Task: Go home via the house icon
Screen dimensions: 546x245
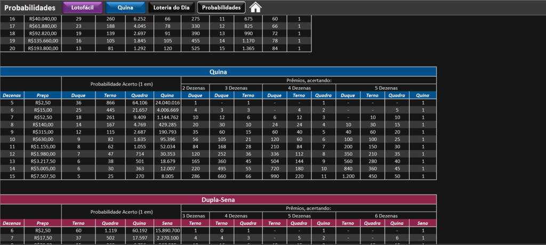Action: [x=255, y=7]
